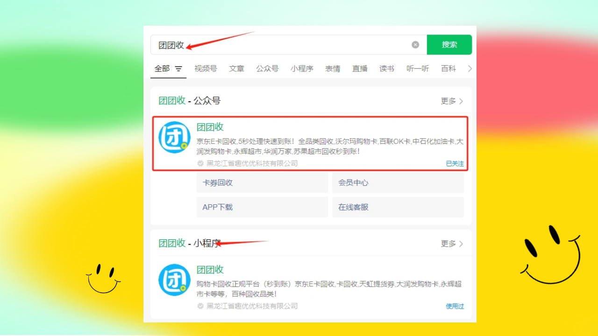This screenshot has width=598, height=336.
Task: Switch to the 文章 tab
Action: (x=236, y=69)
